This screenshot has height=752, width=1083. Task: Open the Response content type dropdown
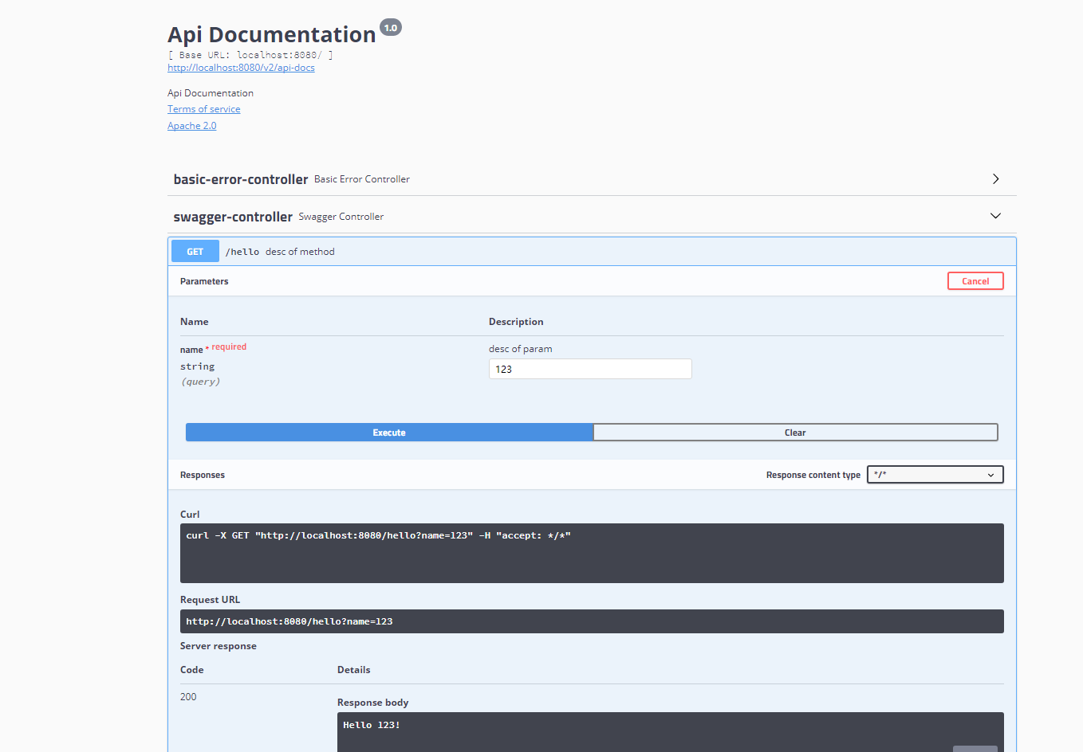[935, 475]
